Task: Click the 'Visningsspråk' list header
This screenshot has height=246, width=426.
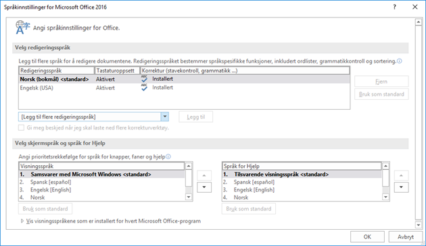Action: pos(101,166)
